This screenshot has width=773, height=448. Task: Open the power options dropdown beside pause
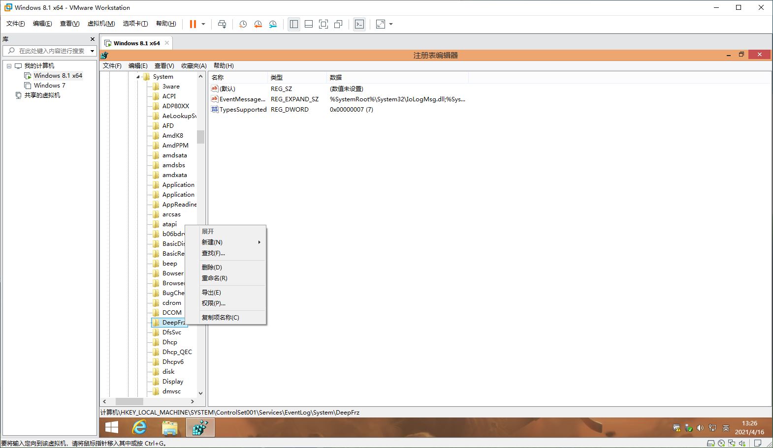(x=203, y=24)
